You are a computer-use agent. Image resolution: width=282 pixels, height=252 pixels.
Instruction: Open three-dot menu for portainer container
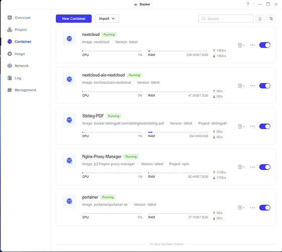pyautogui.click(x=252, y=208)
